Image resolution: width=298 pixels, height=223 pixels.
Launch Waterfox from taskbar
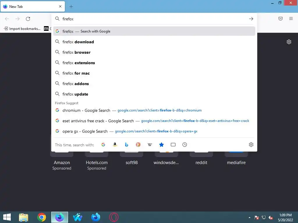(x=77, y=217)
